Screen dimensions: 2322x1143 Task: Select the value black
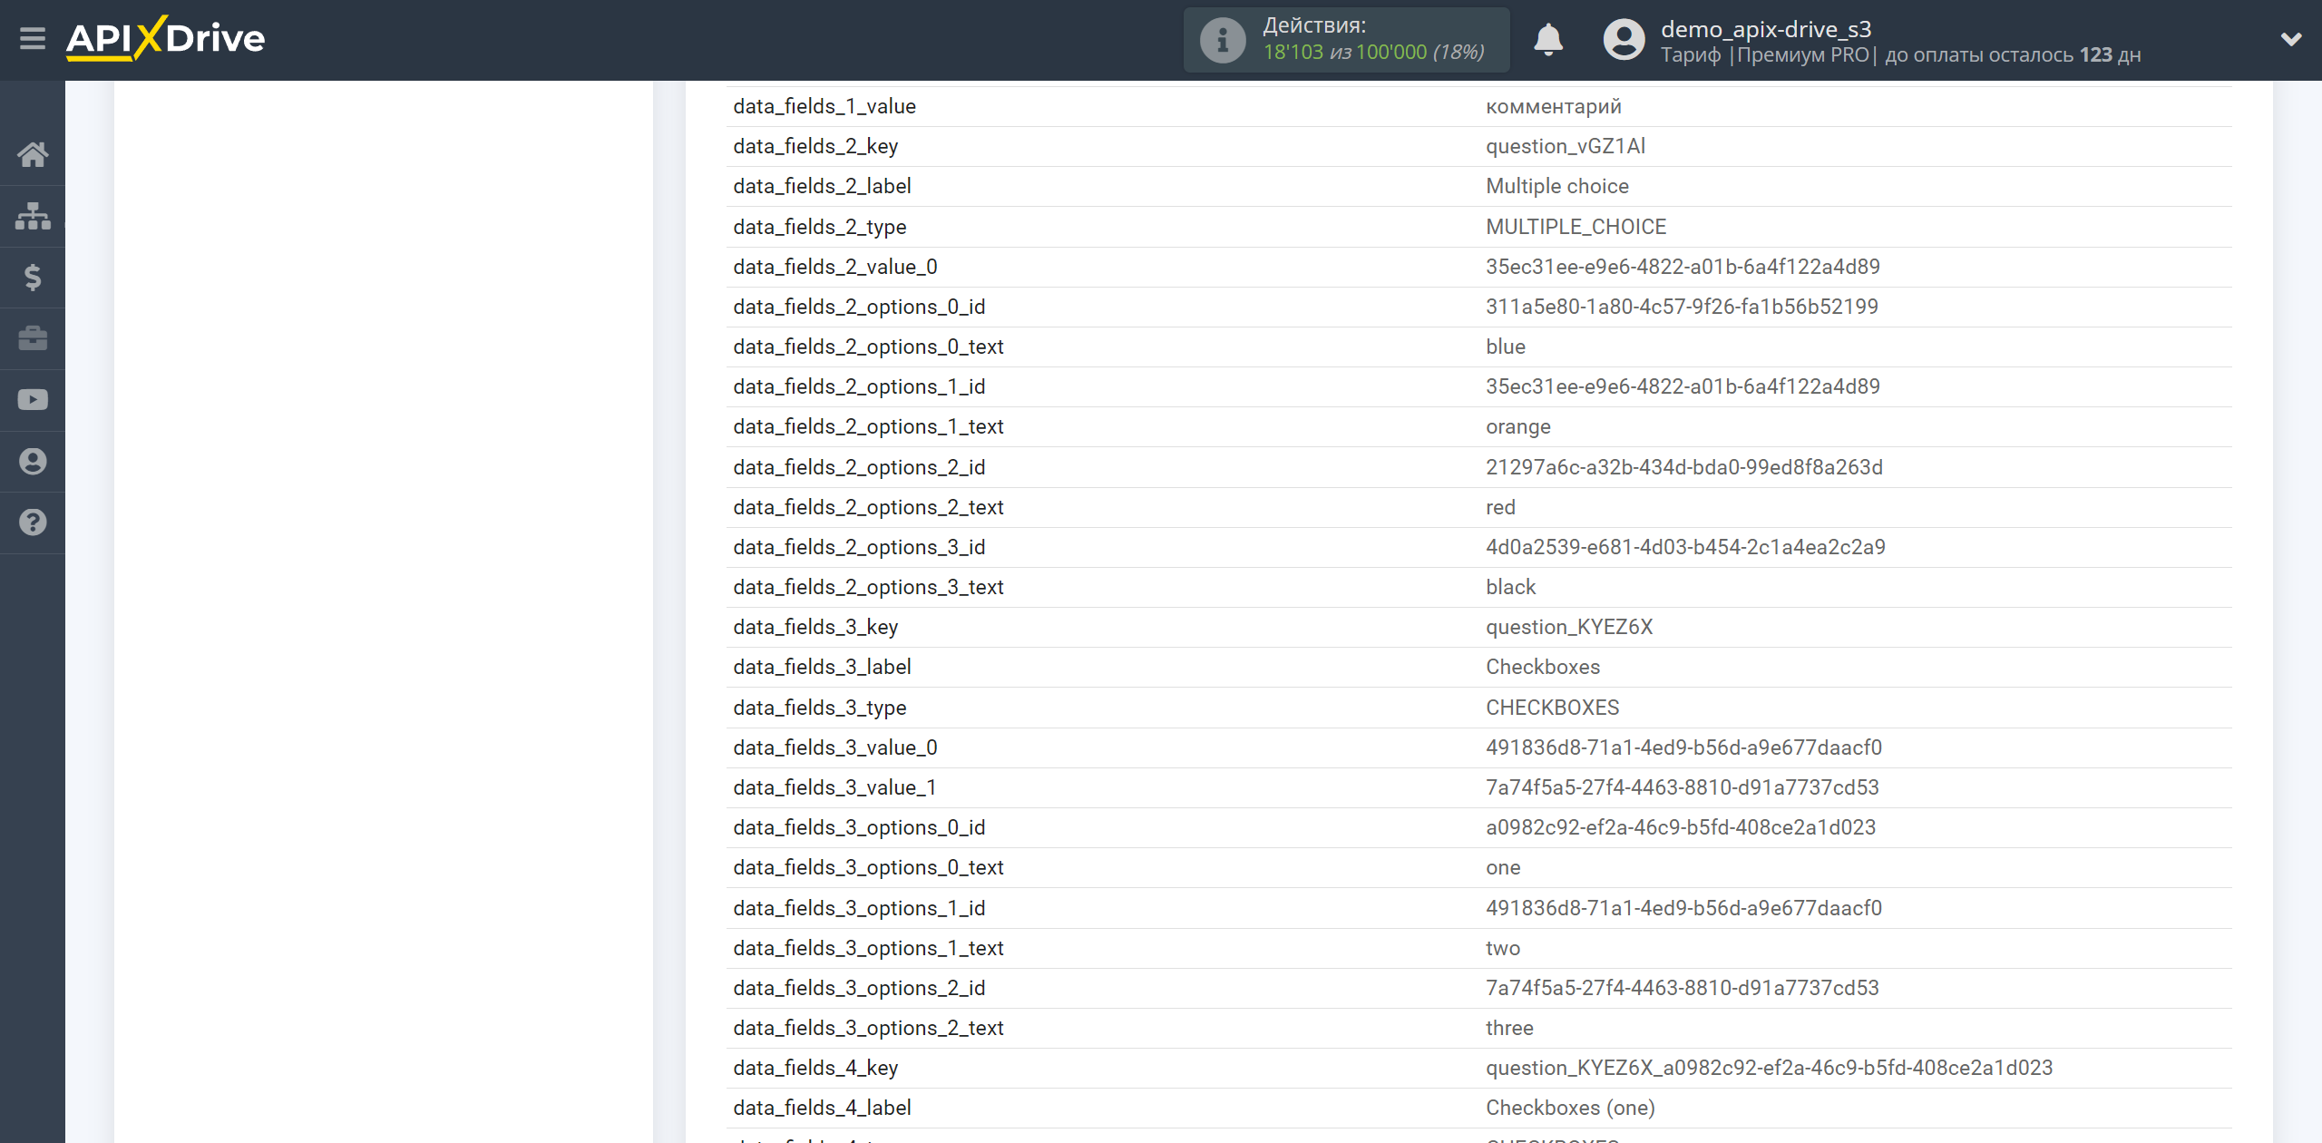coord(1510,587)
